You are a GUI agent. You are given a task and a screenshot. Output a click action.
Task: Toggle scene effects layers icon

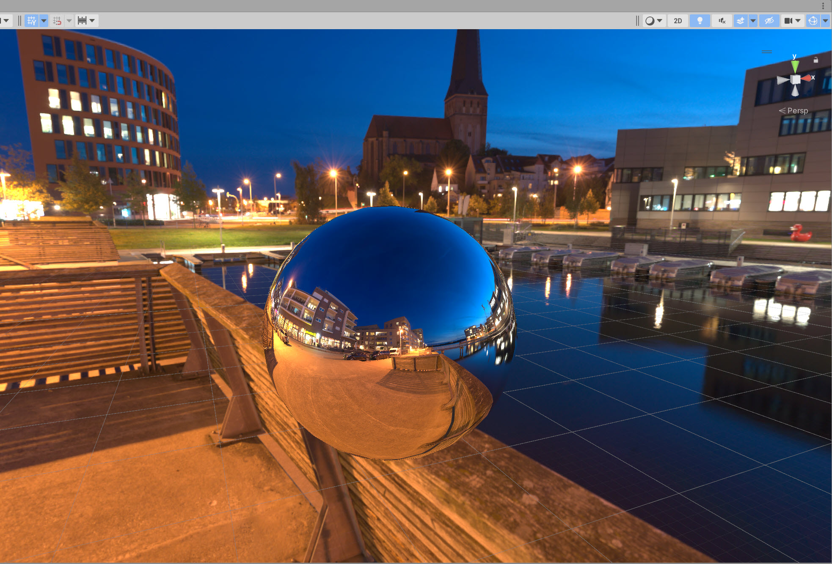coord(740,21)
